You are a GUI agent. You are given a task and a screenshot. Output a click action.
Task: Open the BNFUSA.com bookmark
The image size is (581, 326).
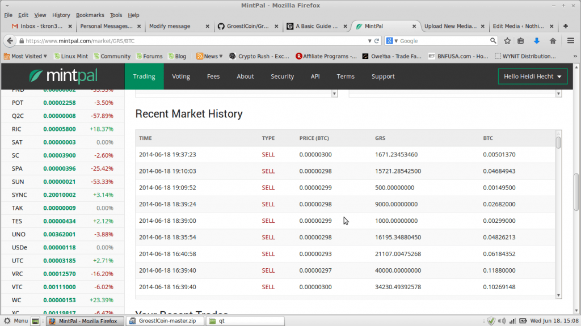[458, 56]
